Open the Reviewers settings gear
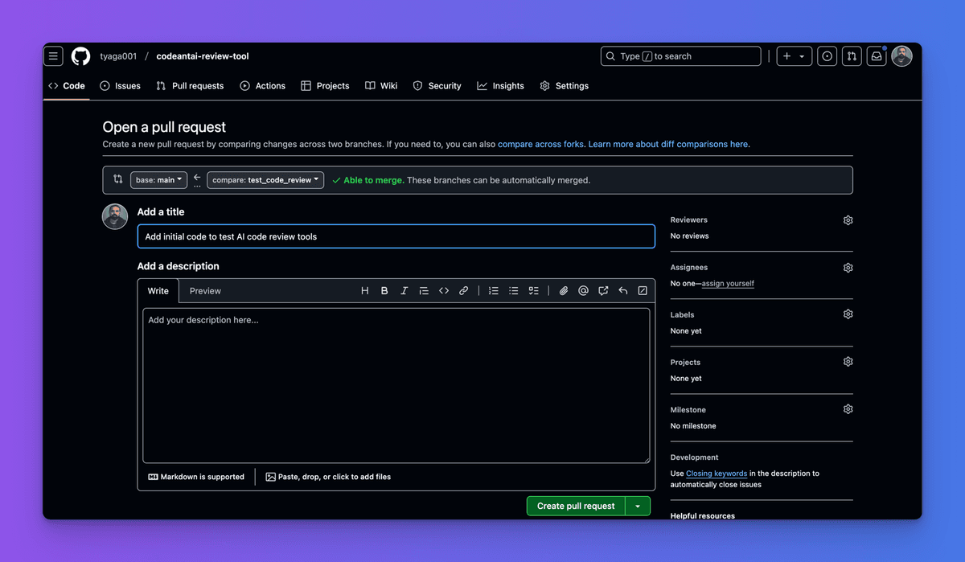 (848, 219)
